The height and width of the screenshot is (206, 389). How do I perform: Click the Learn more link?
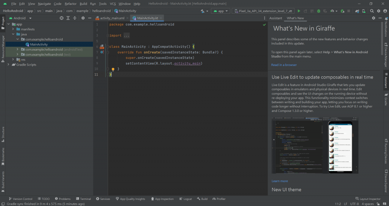280,181
